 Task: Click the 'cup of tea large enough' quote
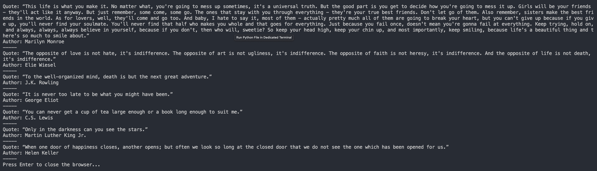(x=123, y=112)
